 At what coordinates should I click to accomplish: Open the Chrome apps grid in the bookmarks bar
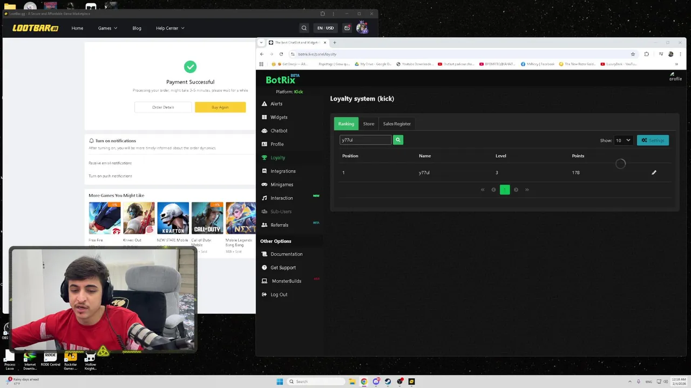coord(261,64)
